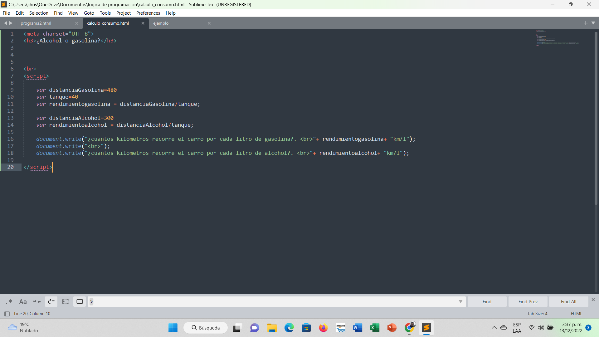The width and height of the screenshot is (599, 337).
Task: Open the tab list dropdown arrow
Action: (593, 23)
